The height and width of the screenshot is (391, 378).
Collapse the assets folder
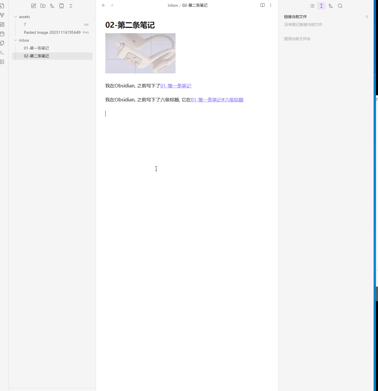point(15,17)
